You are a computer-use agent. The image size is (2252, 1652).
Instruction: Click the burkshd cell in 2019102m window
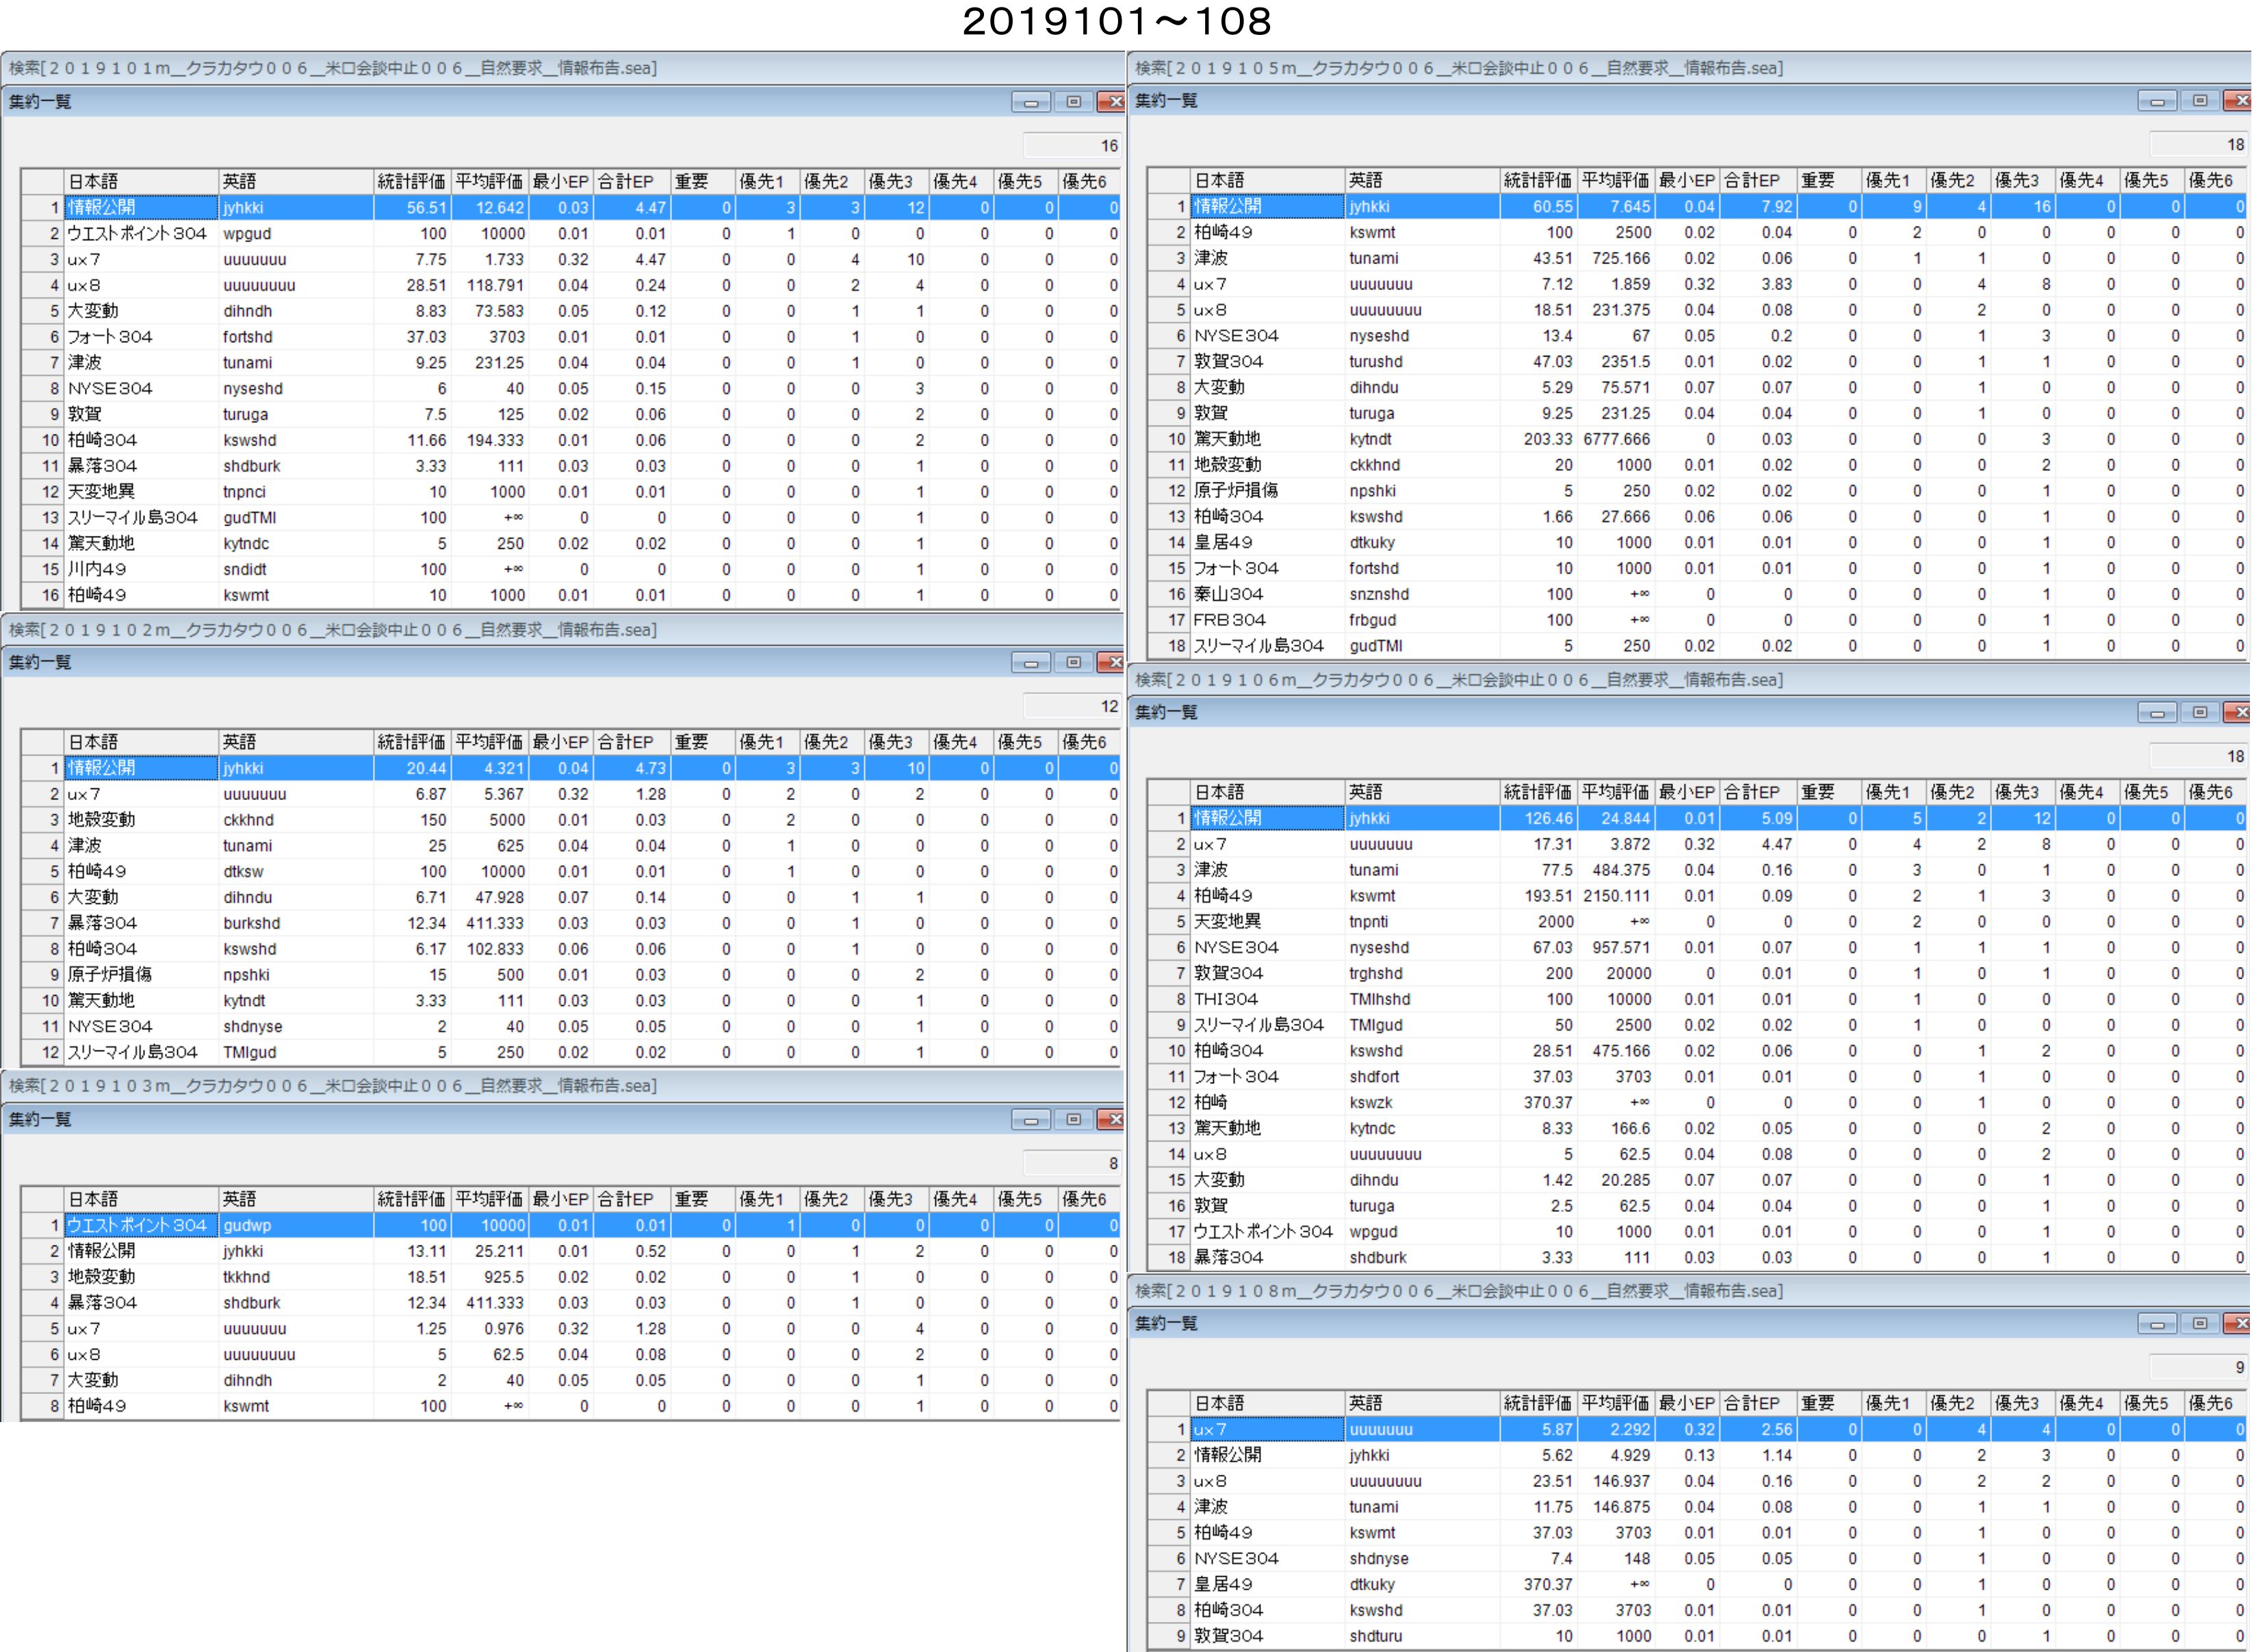pyautogui.click(x=296, y=923)
